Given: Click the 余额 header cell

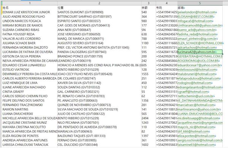Looking at the screenshot, I should coord(144,8).
